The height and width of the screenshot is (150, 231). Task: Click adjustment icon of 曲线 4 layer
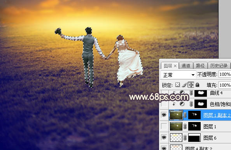pos(182,92)
